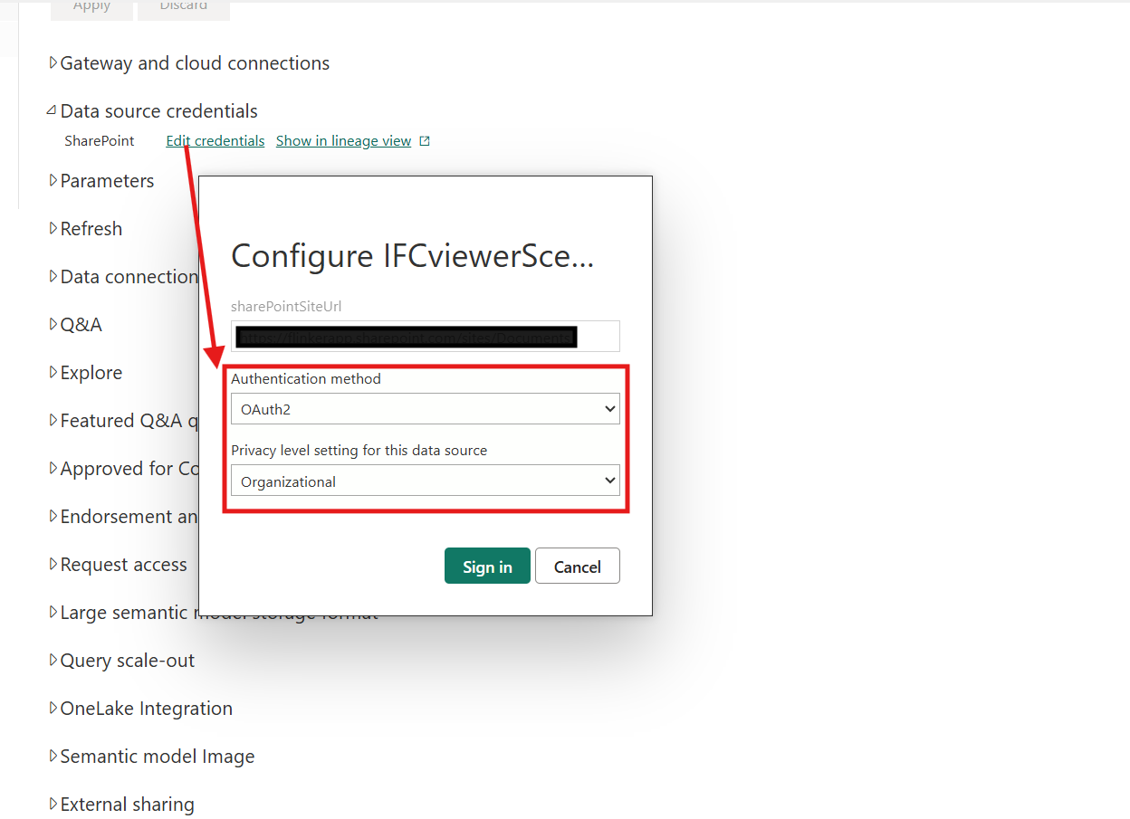Screen dimensions: 1130x819
Task: Expand the Data connections section
Action: [x=123, y=277]
